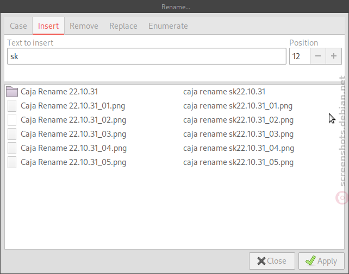Viewport: 349px width, 274px height.
Task: Increase position with plus button
Action: point(334,56)
